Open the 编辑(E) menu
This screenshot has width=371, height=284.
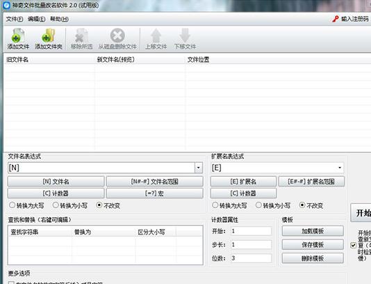36,19
